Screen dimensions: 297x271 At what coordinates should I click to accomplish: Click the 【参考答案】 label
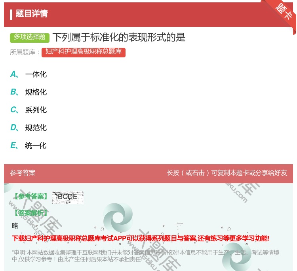[31, 197]
